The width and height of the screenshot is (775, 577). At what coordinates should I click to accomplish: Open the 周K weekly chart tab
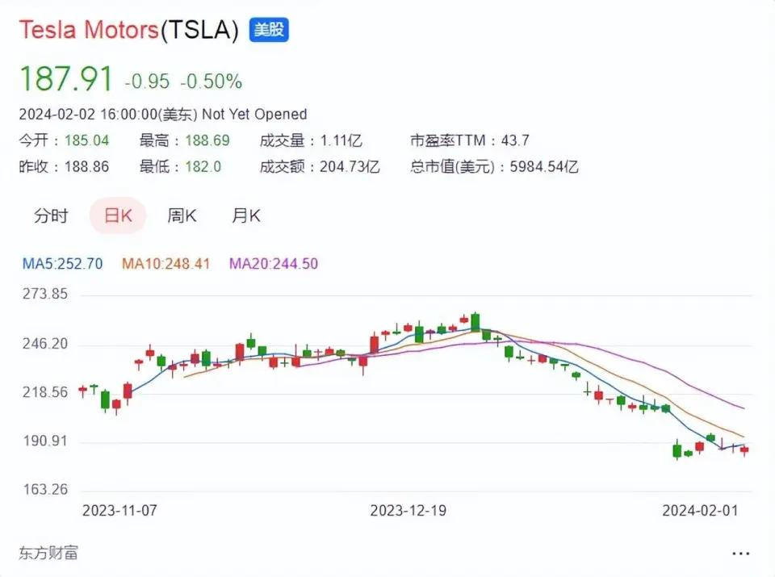tap(182, 216)
